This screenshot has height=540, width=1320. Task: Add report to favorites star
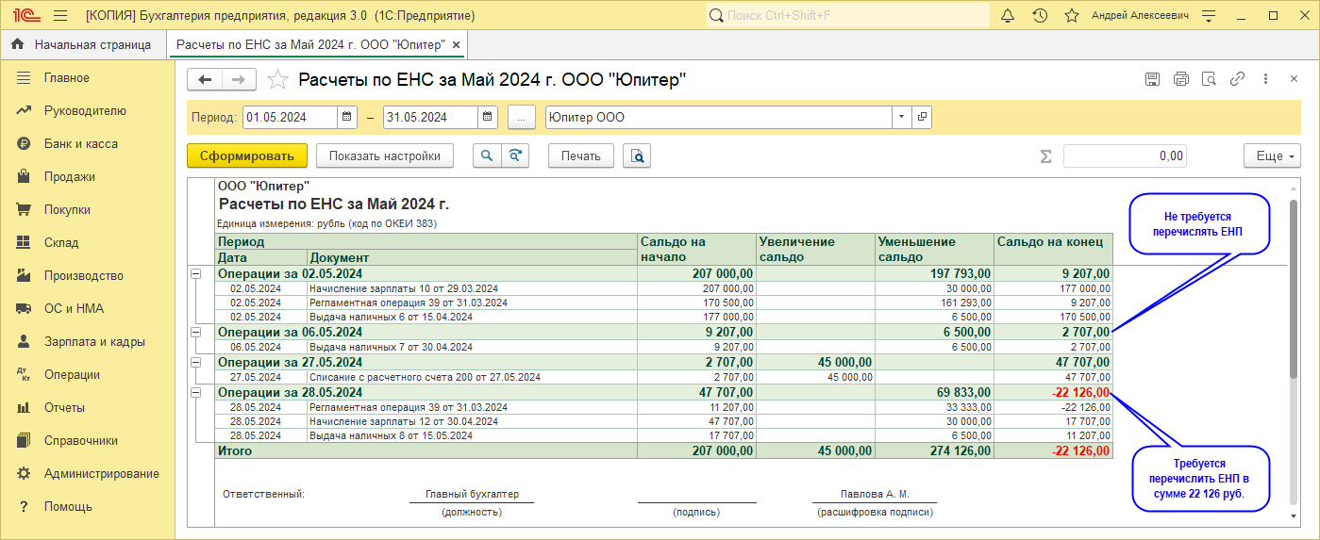click(x=277, y=80)
